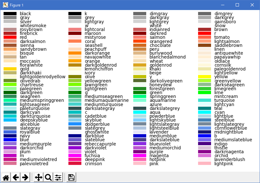Click the 'antiquewhite' label
The height and width of the screenshot is (183, 260).
point(229,53)
